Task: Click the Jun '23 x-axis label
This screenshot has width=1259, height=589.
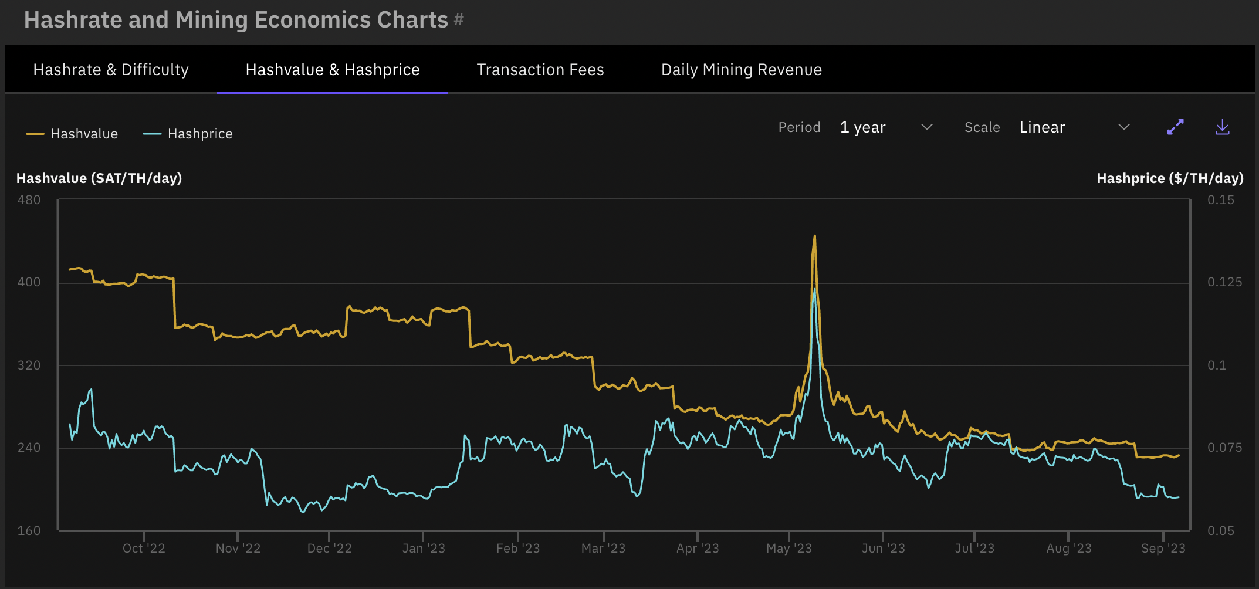Action: click(884, 548)
